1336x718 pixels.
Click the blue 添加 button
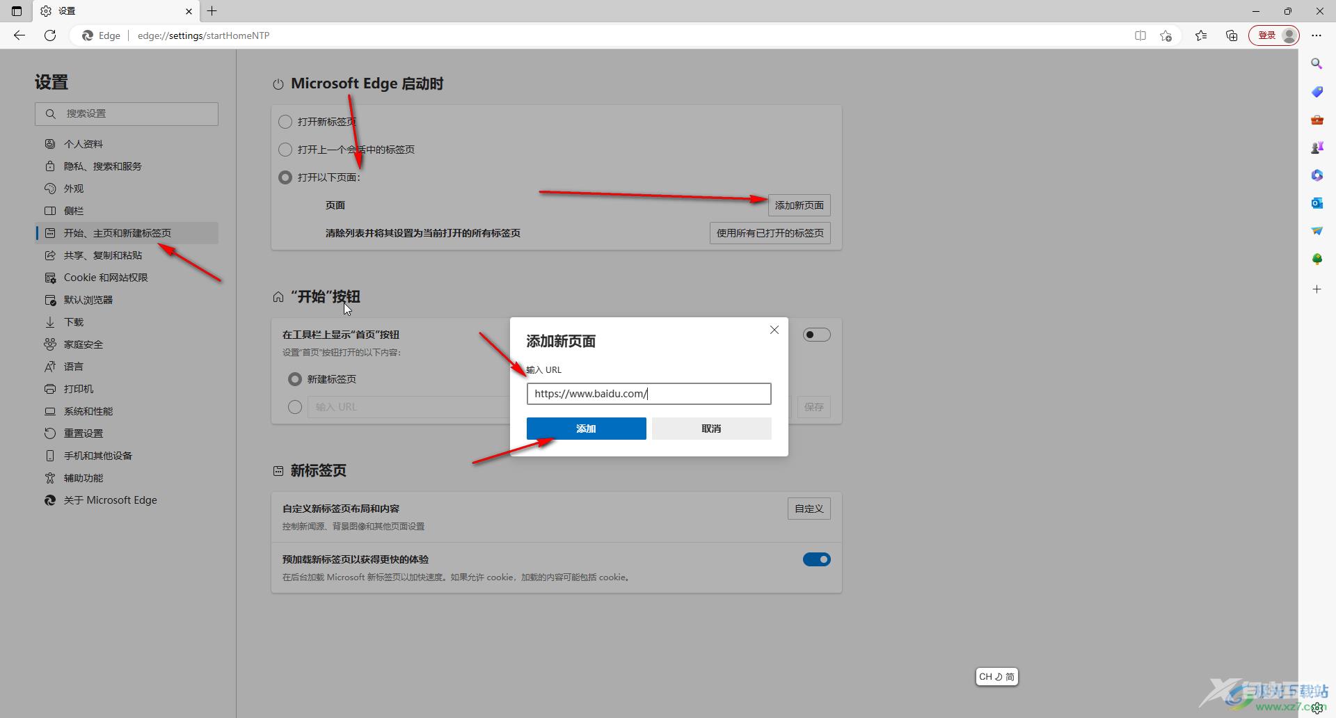coord(586,429)
